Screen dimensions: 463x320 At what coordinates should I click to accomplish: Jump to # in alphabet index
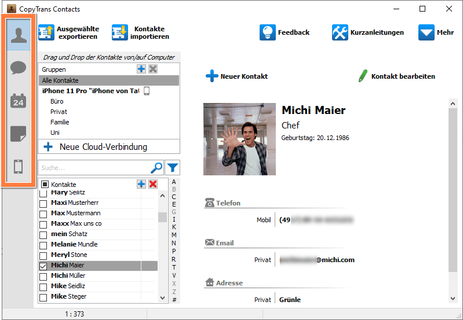click(x=174, y=300)
